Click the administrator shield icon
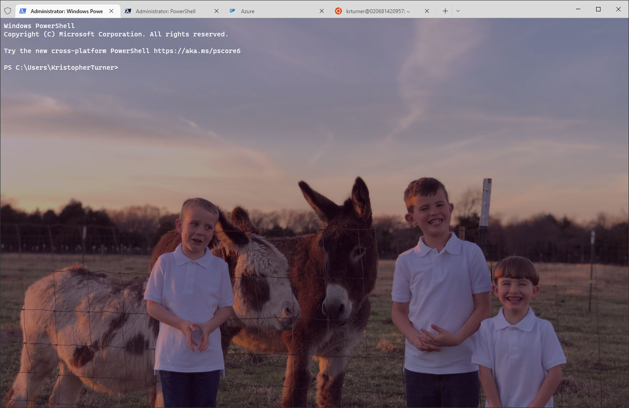 [x=7, y=11]
